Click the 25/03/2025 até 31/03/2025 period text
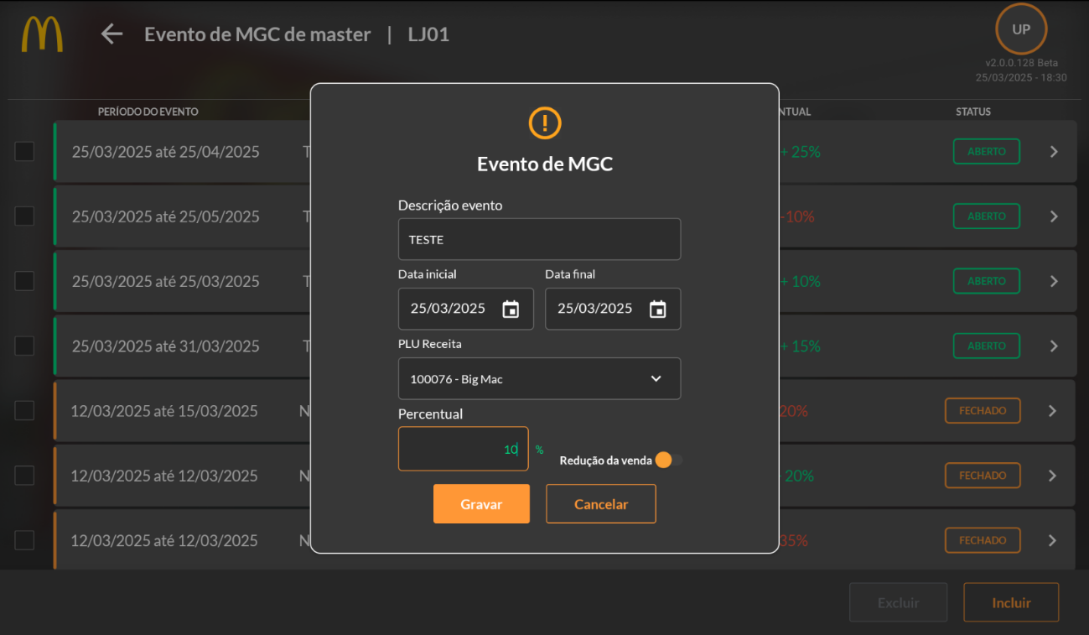The image size is (1089, 635). coord(166,346)
